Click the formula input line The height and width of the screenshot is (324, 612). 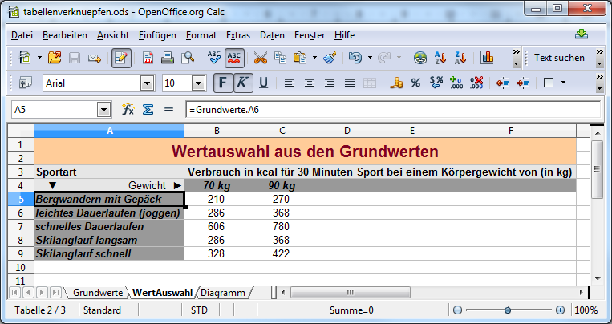pos(391,109)
